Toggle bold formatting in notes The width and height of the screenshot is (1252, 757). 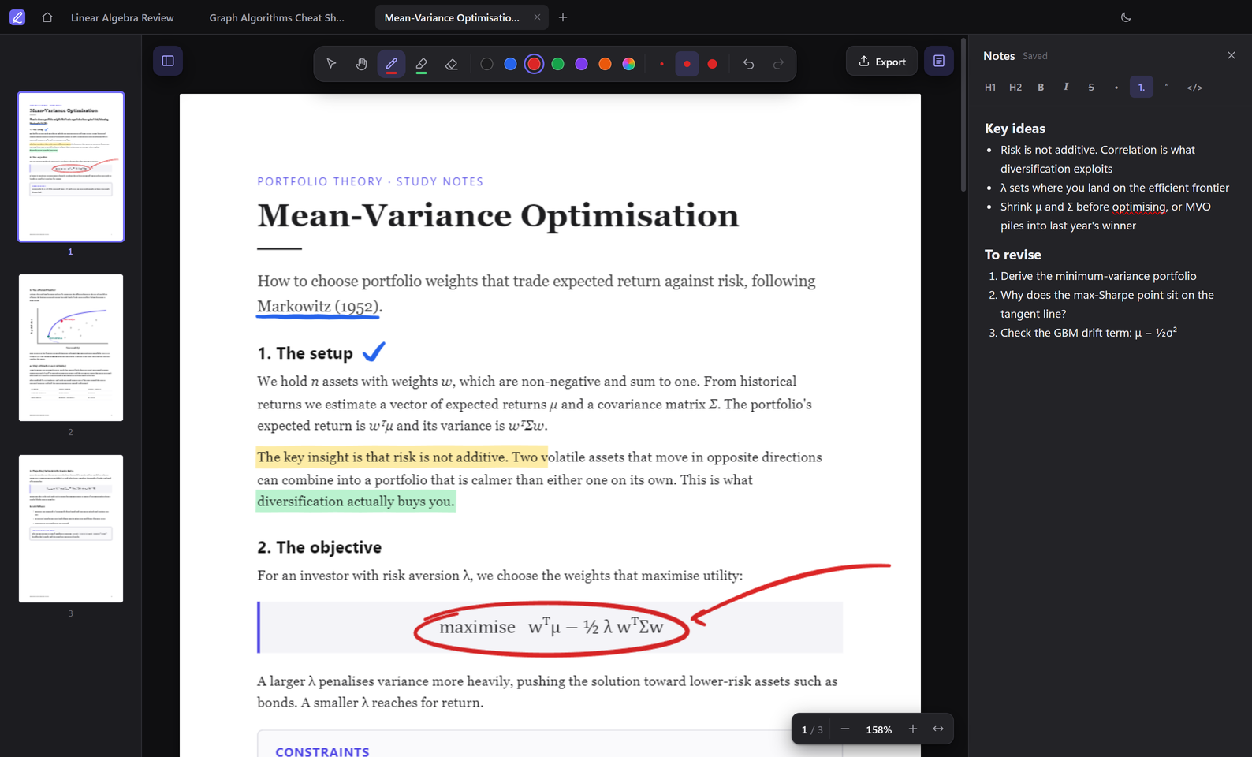pos(1041,88)
